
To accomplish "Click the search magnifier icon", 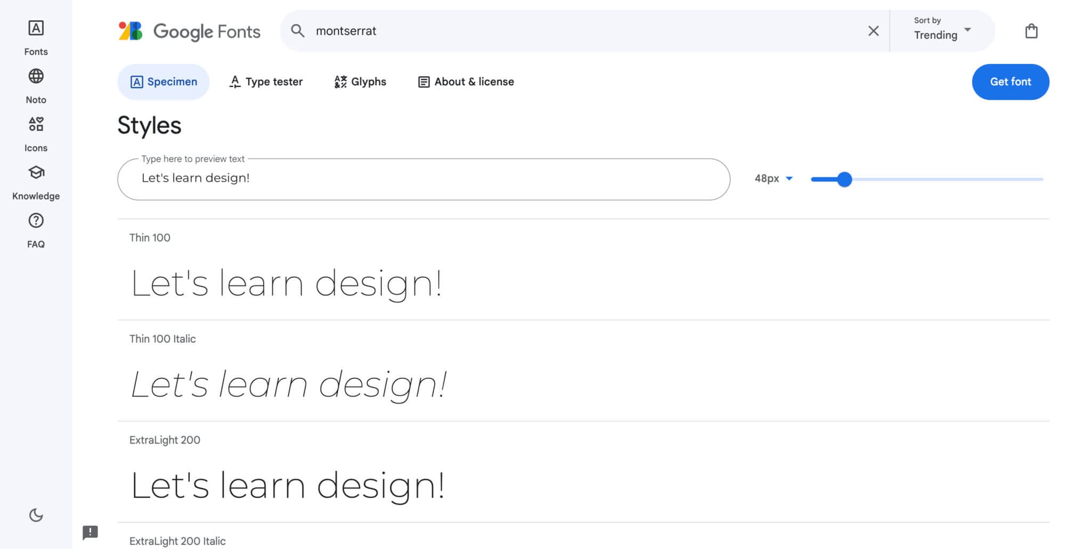I will (x=298, y=31).
